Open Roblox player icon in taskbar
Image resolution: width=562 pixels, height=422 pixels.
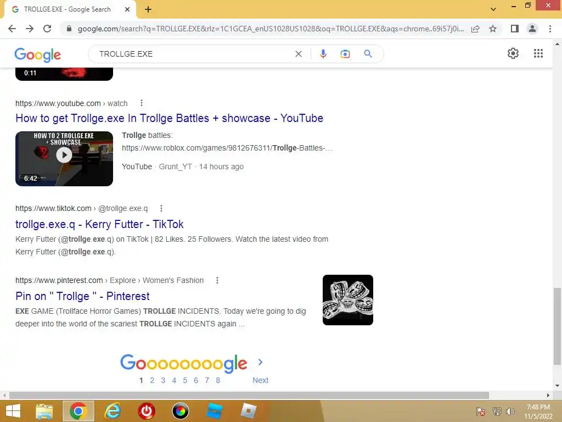pyautogui.click(x=249, y=411)
